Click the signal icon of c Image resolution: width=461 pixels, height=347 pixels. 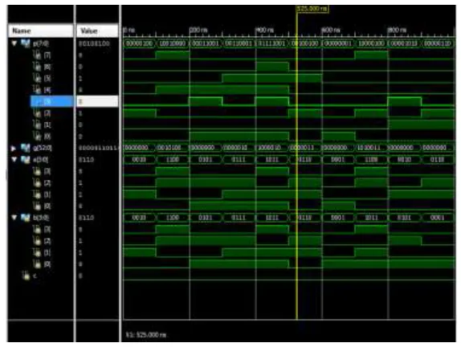(x=27, y=276)
